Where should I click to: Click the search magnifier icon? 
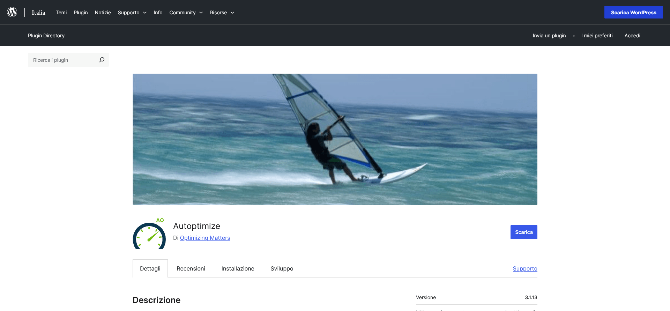pyautogui.click(x=102, y=60)
